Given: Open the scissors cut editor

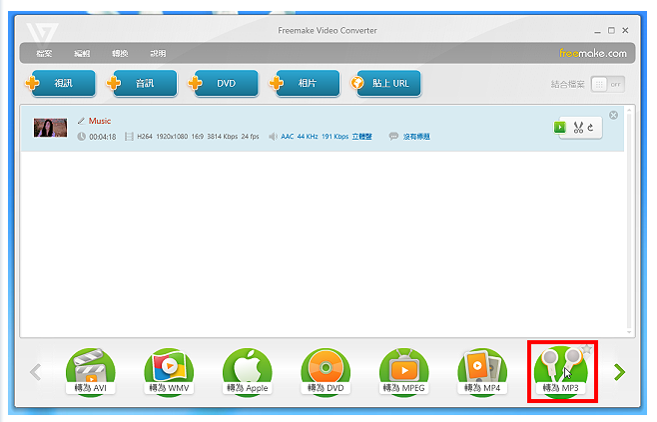Looking at the screenshot, I should 578,128.
